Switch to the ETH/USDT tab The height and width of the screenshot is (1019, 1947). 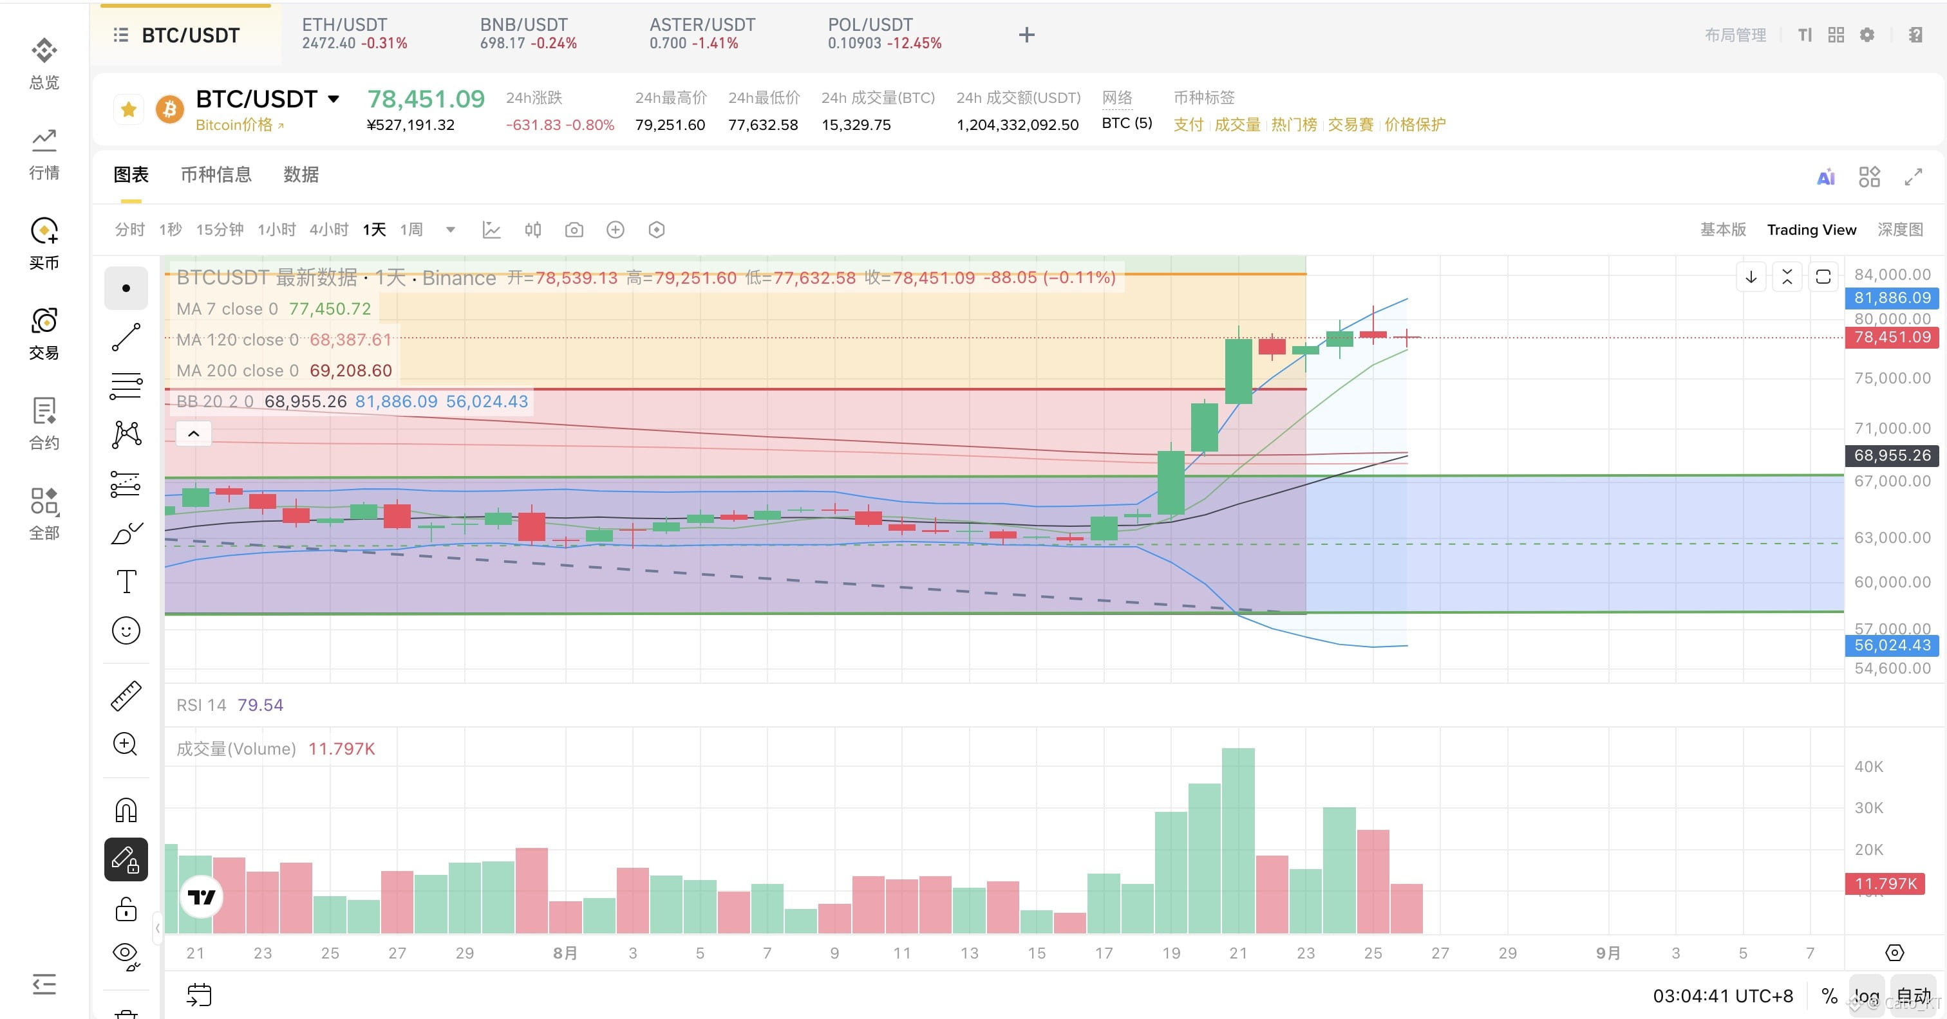[355, 34]
